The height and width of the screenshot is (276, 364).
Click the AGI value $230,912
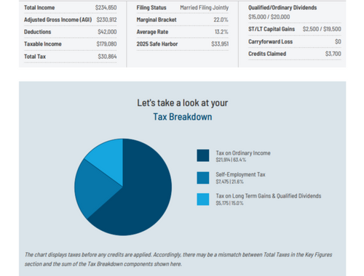tap(106, 20)
